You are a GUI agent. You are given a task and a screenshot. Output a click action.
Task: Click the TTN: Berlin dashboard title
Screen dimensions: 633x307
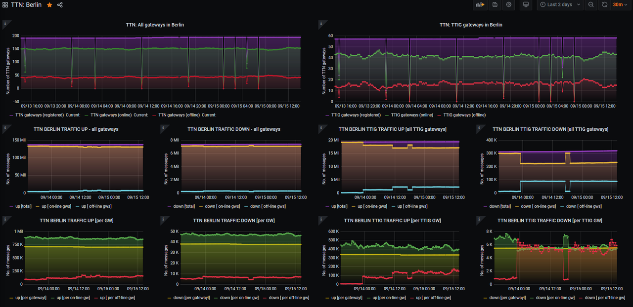[x=26, y=5]
